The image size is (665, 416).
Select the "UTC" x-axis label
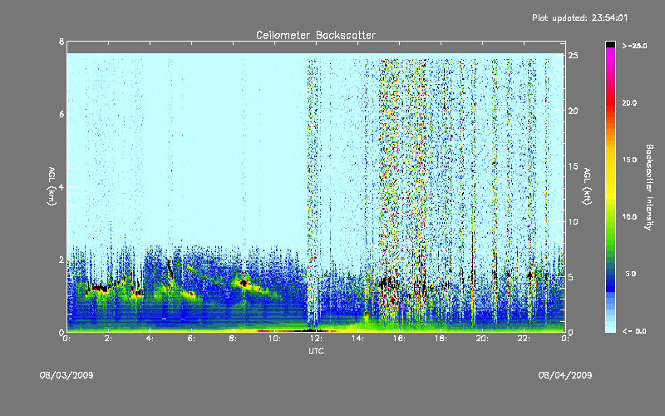(316, 350)
